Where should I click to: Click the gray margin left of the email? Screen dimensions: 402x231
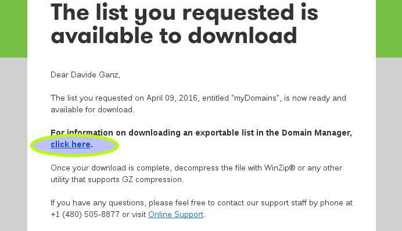coord(13,144)
